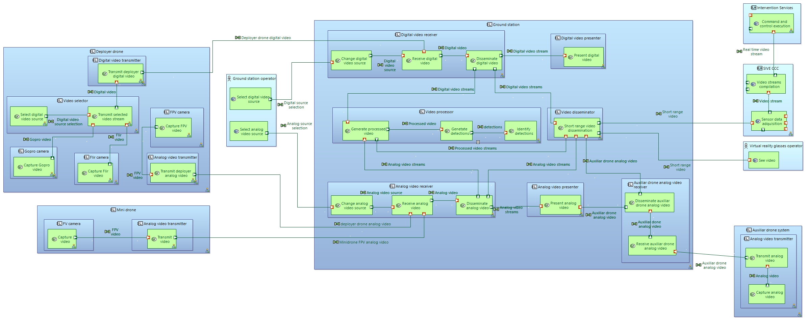Click the Digital video stream exchange label
The image size is (807, 321).
[x=530, y=51]
